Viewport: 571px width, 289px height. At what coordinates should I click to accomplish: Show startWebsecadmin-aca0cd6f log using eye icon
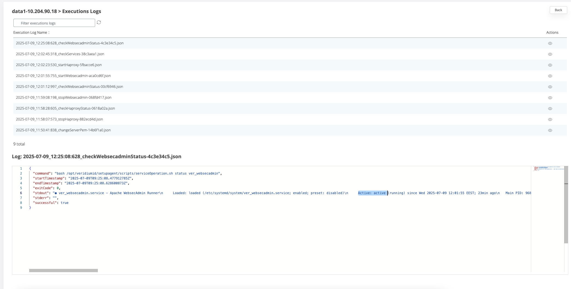(x=550, y=76)
